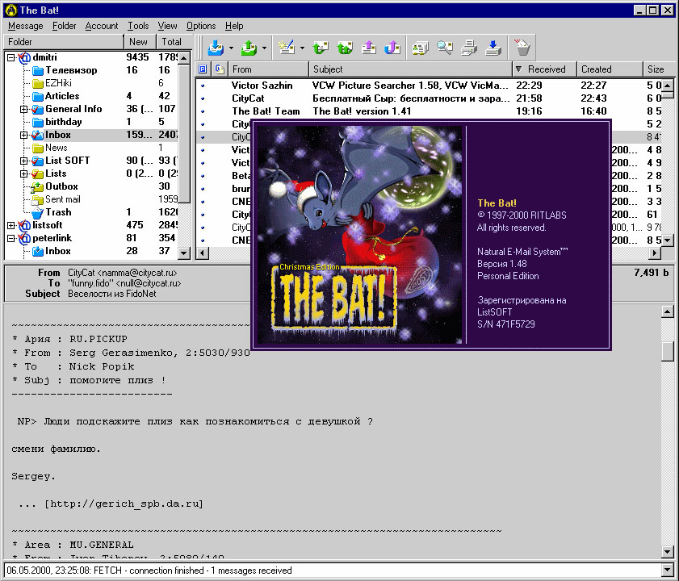Open the Message menu
The width and height of the screenshot is (679, 581).
click(x=26, y=26)
